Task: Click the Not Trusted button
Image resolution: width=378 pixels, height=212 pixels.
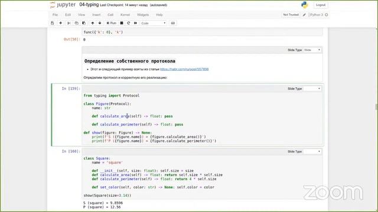Action: 291,15
